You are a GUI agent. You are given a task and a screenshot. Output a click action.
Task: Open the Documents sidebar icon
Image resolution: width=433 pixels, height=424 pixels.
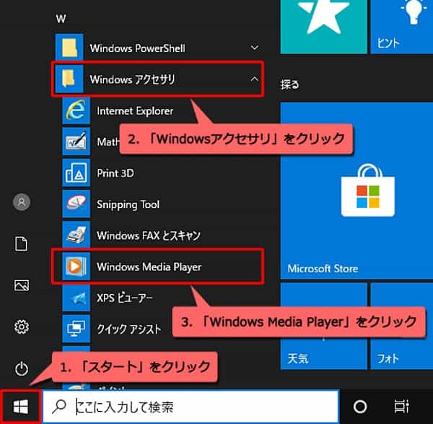pyautogui.click(x=21, y=243)
